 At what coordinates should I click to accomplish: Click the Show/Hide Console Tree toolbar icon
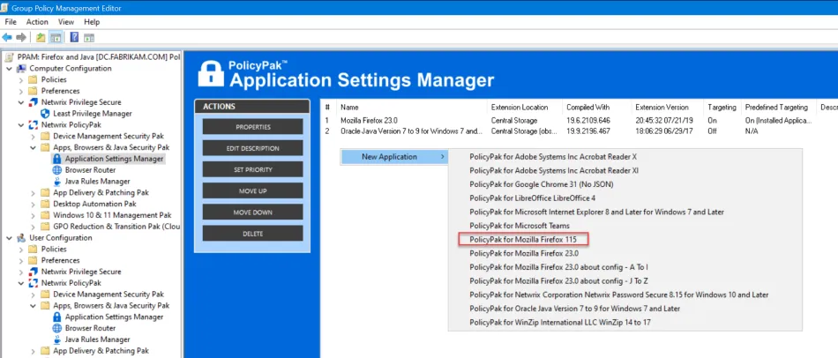56,37
